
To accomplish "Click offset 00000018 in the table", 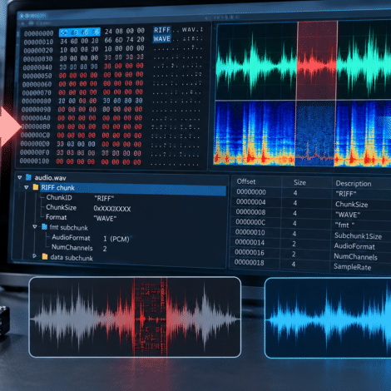I will pos(250,262).
